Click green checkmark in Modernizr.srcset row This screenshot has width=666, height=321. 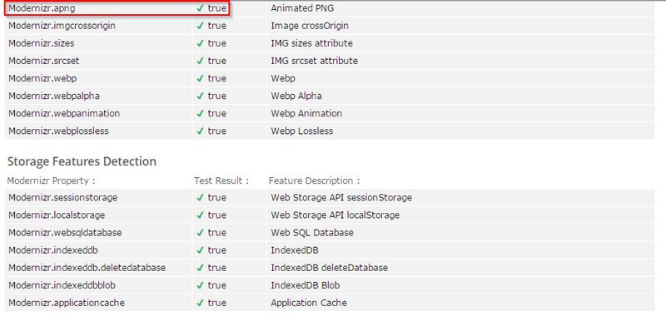coord(200,61)
